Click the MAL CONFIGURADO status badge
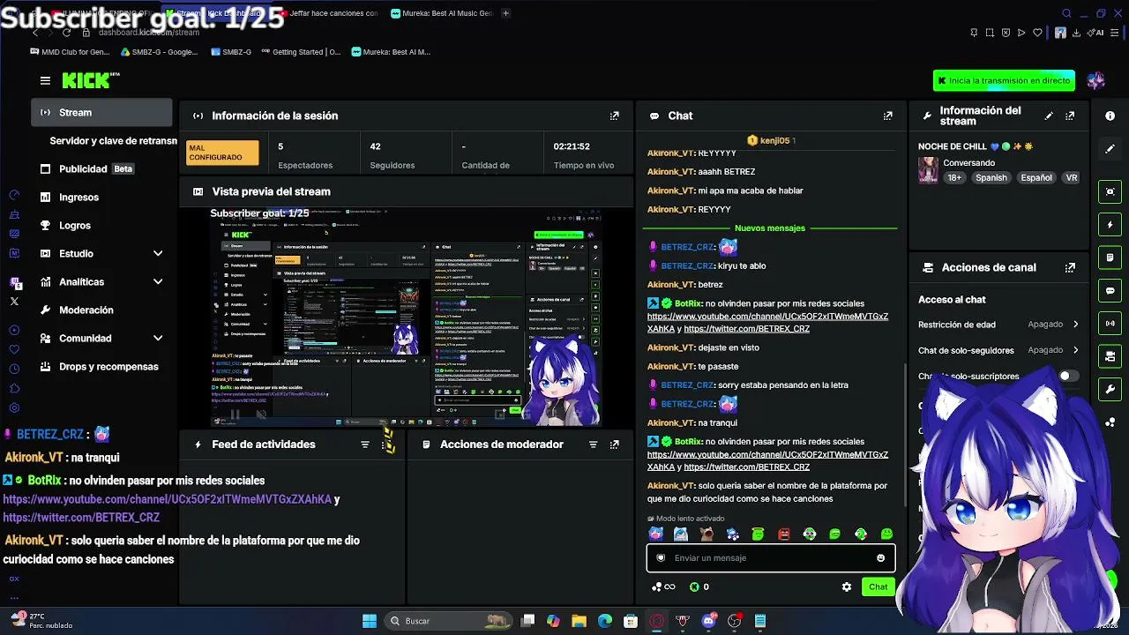The image size is (1129, 635). coord(222,153)
